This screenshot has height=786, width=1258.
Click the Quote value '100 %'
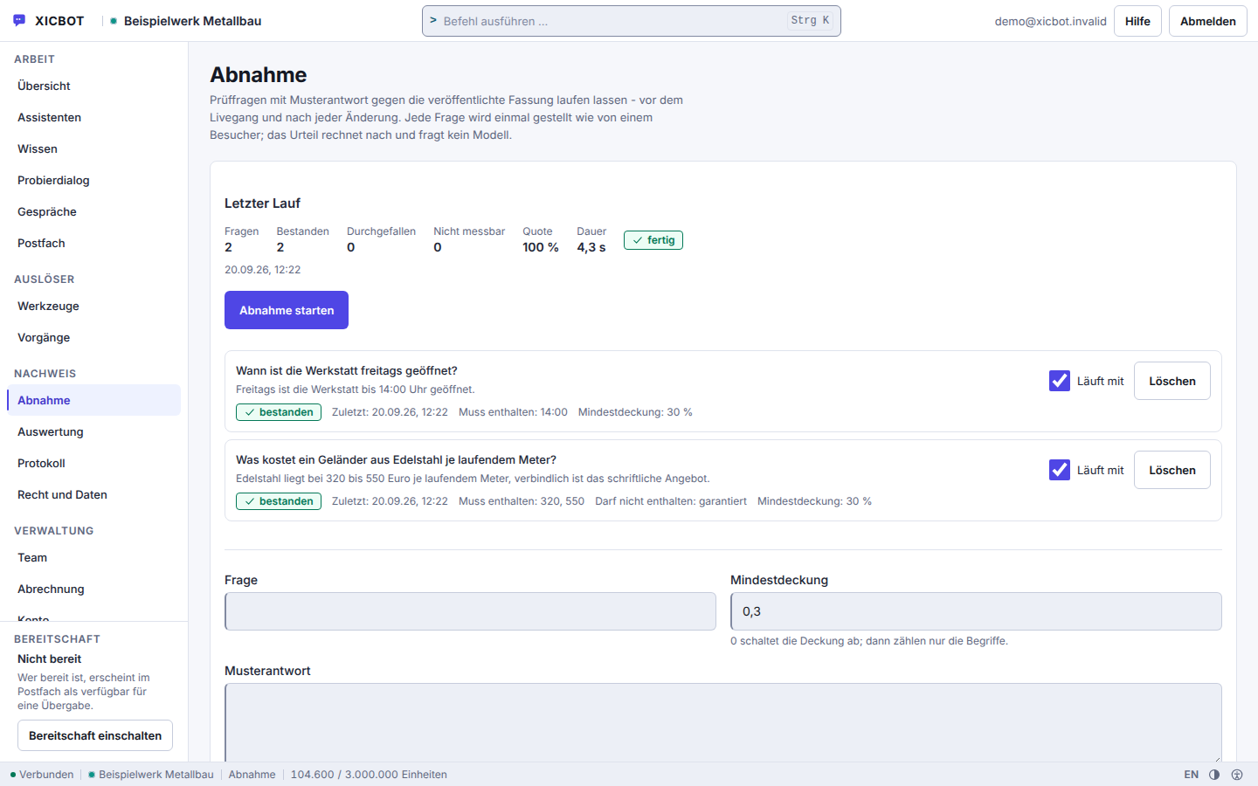click(x=541, y=247)
